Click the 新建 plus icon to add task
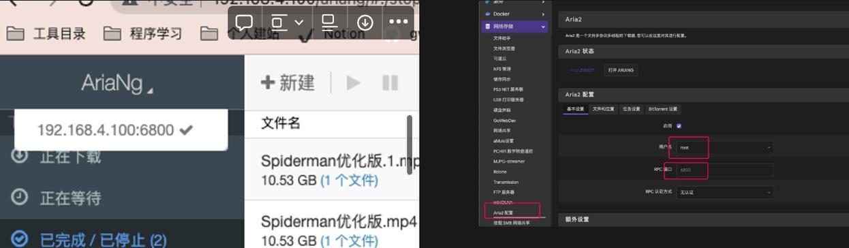 click(x=268, y=82)
